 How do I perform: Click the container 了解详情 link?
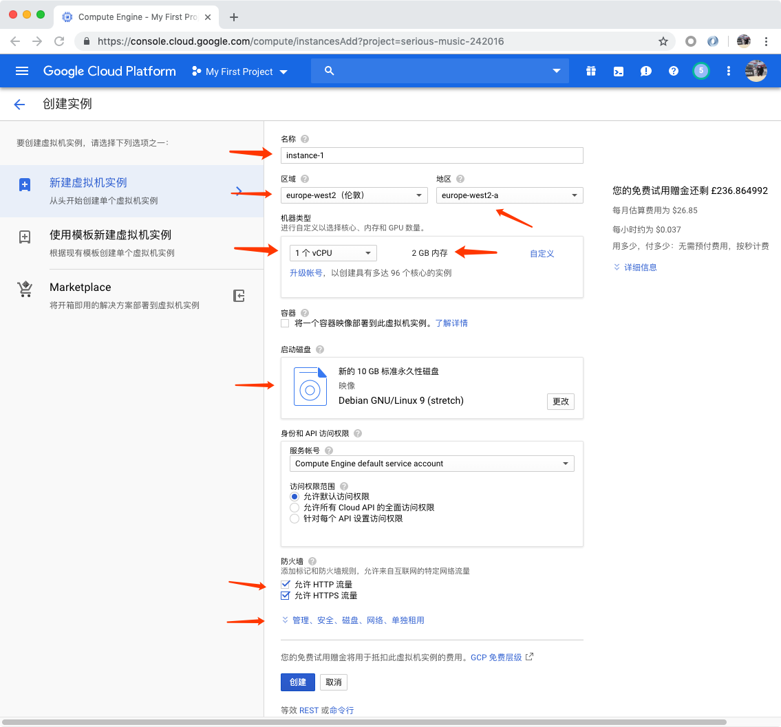[451, 323]
